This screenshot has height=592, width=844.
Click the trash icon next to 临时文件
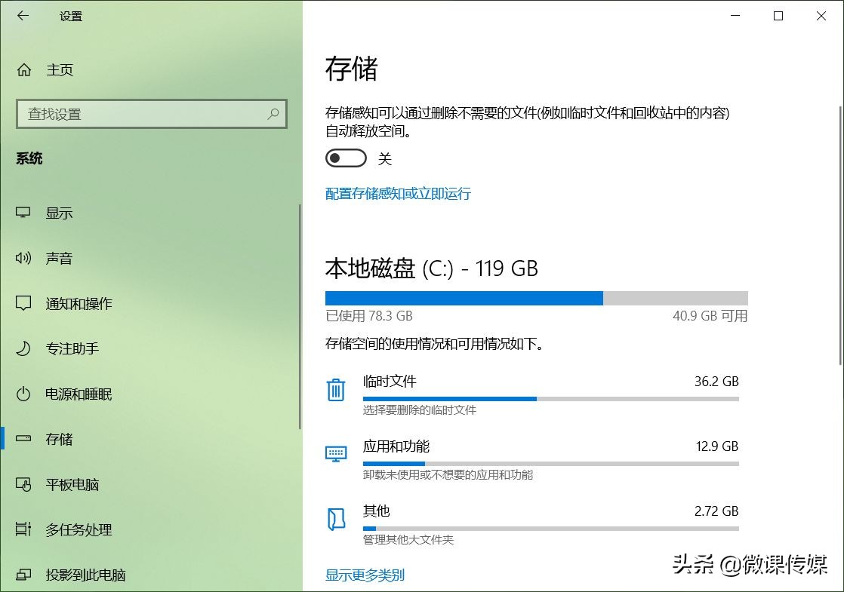click(336, 390)
